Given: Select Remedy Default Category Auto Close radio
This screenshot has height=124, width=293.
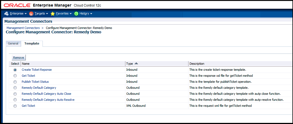Looking at the screenshot, I should pos(15,94).
